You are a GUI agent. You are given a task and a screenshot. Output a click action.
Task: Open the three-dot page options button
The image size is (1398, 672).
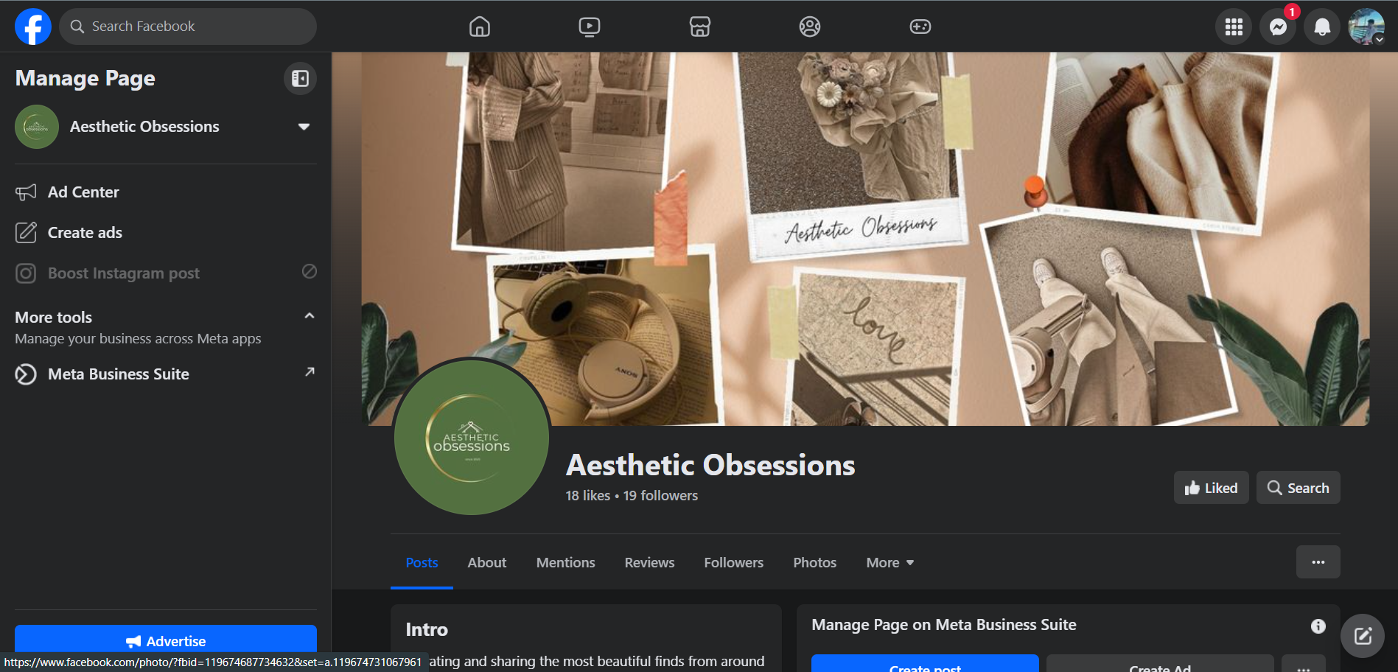1318,562
